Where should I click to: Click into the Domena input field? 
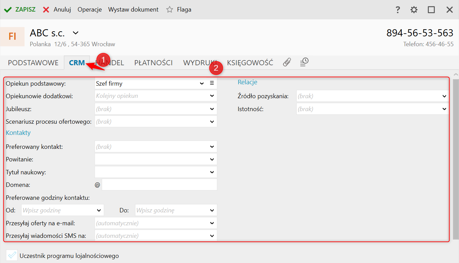coord(159,185)
